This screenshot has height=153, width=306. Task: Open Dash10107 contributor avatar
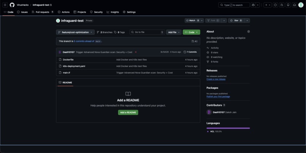209,112
